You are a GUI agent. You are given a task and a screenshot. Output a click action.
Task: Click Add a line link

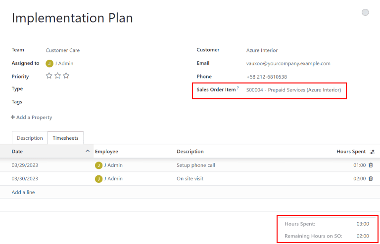(23, 192)
